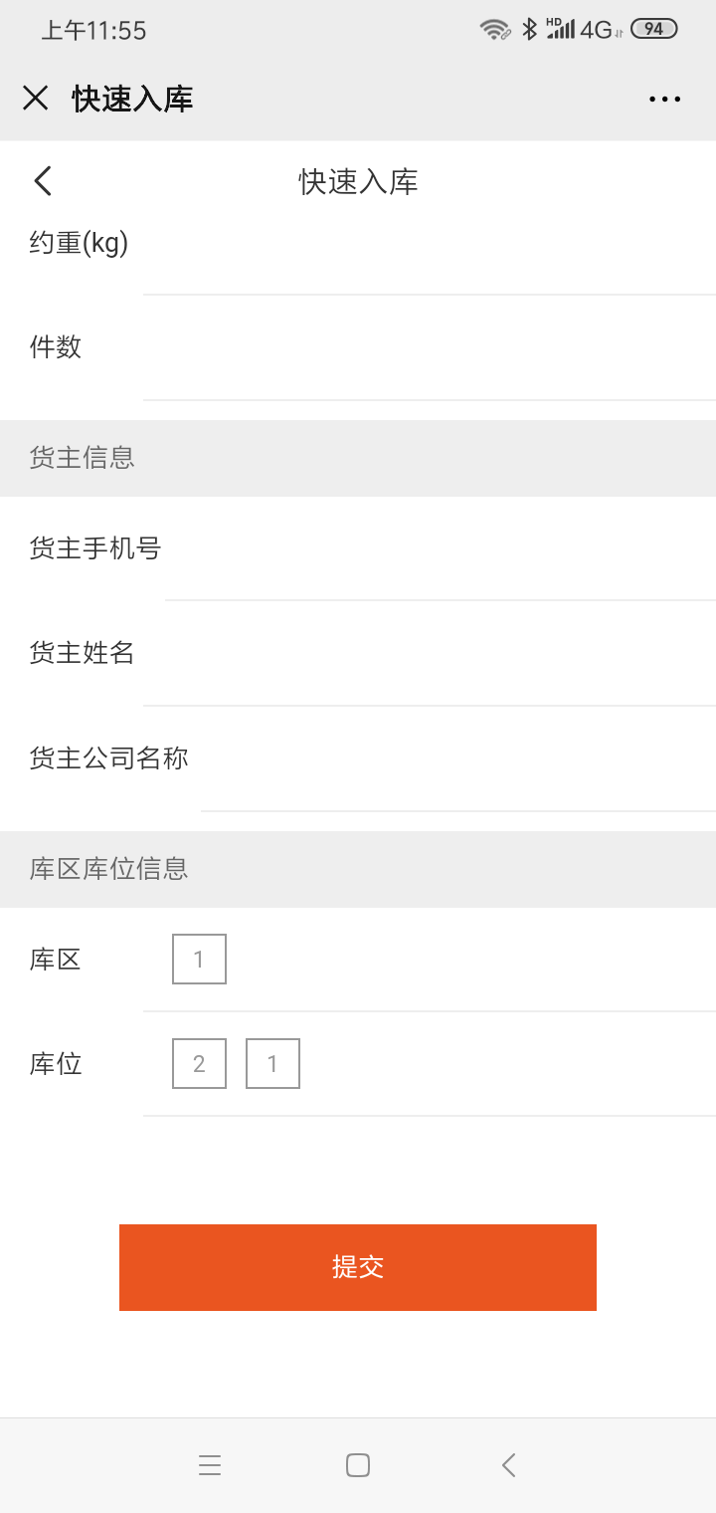Select the second 库位 box showing 1
The width and height of the screenshot is (716, 1513).
coord(272,1063)
